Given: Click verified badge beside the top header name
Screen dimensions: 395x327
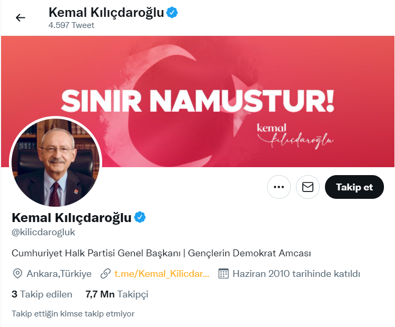Looking at the screenshot, I should [172, 13].
